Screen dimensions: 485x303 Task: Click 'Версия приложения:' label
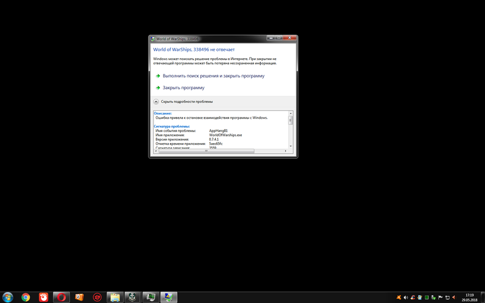point(172,139)
